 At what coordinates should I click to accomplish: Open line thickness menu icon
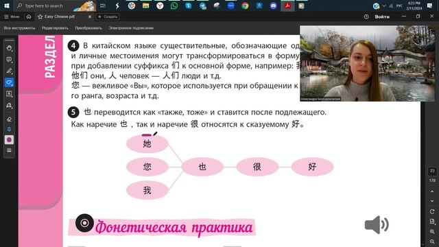[x=9, y=150]
